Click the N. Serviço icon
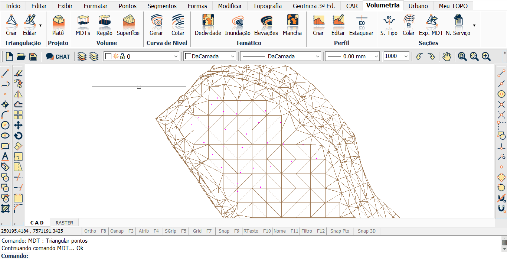This screenshot has width=507, height=259. [458, 25]
